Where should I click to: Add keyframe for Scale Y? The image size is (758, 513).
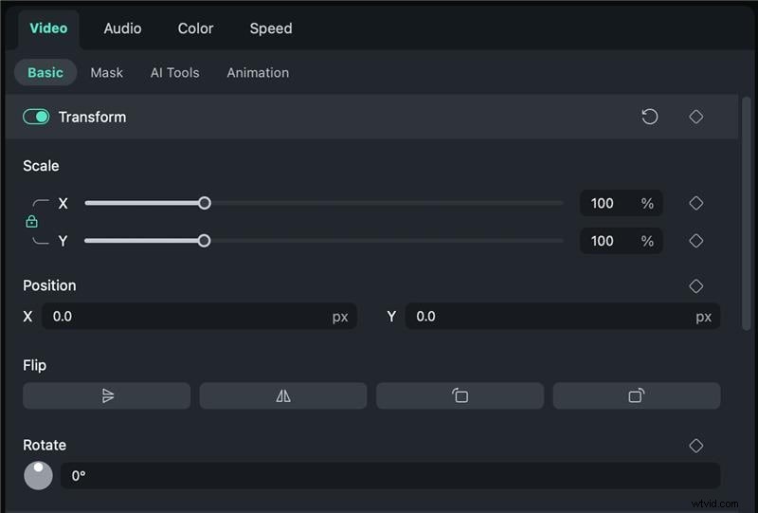[695, 241]
